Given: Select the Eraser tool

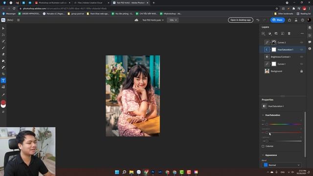Looking at the screenshot, I should coord(3,54).
